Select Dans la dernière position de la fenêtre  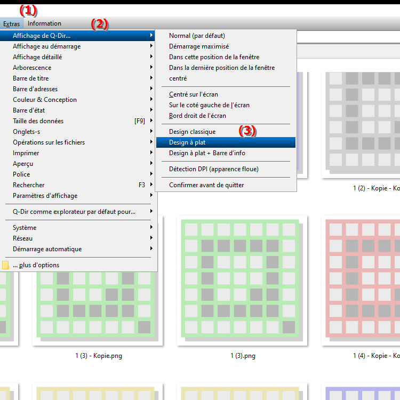tap(226, 68)
